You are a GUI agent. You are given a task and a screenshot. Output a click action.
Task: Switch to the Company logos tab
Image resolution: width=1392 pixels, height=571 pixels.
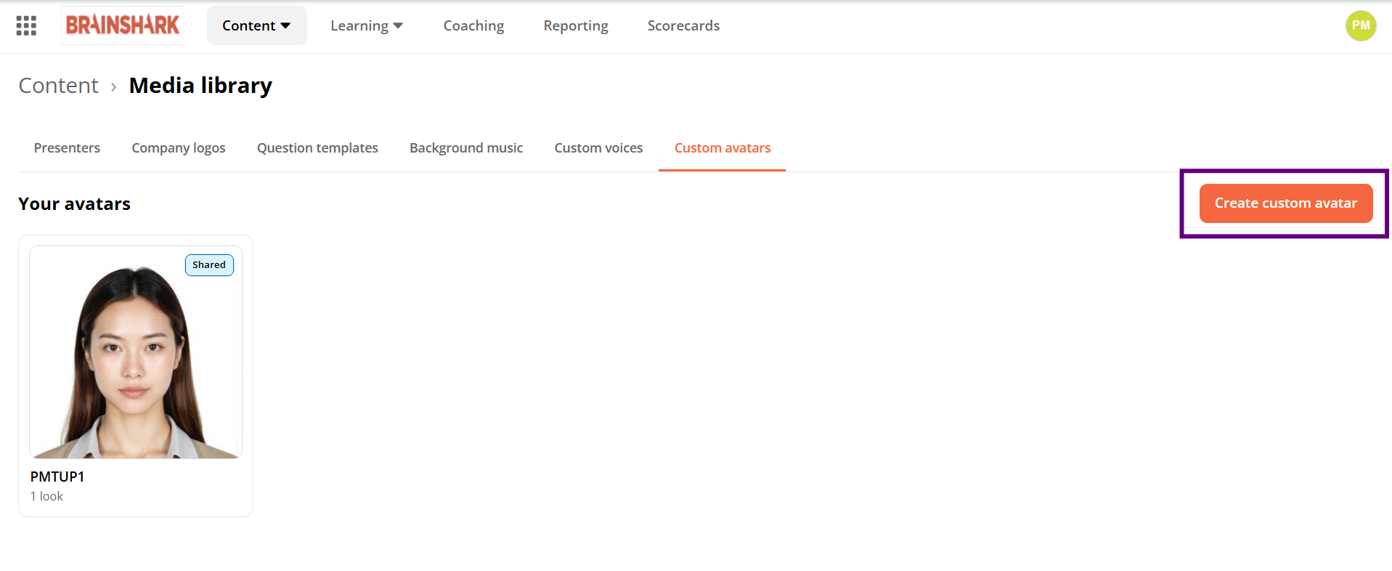179,148
